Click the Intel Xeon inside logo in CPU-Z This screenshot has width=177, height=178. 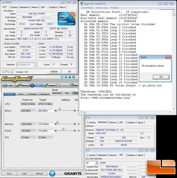click(x=66, y=19)
